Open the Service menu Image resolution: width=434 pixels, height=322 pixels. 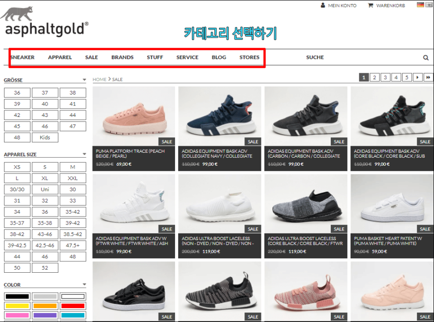188,57
